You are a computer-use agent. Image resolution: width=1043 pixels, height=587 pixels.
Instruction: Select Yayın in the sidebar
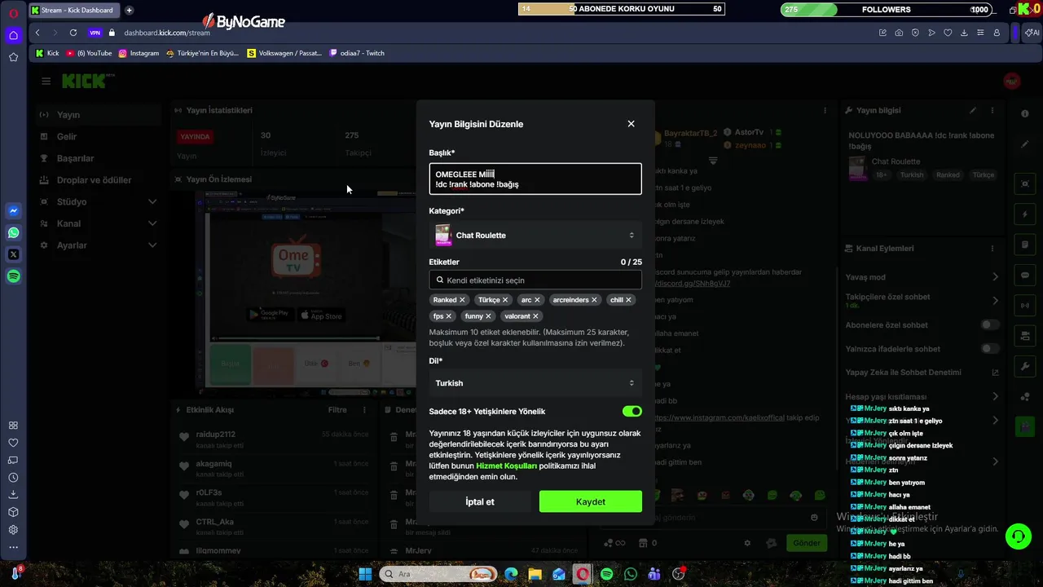98,115
